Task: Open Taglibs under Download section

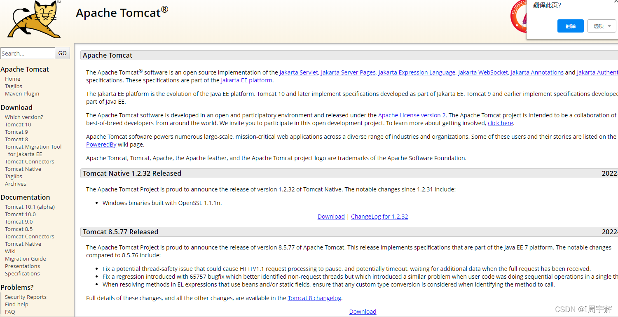Action: coord(14,177)
